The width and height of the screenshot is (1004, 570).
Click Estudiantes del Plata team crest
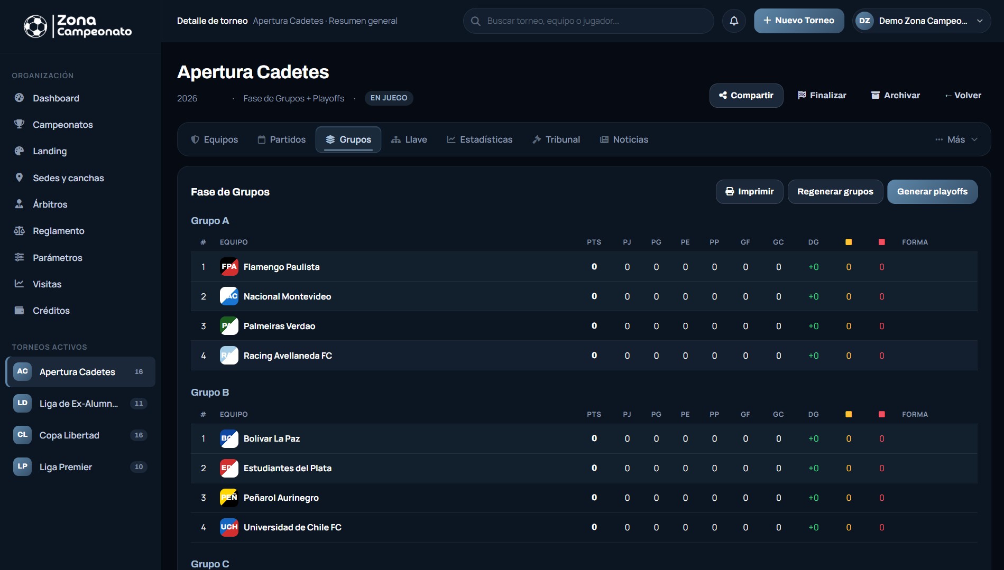click(x=229, y=468)
